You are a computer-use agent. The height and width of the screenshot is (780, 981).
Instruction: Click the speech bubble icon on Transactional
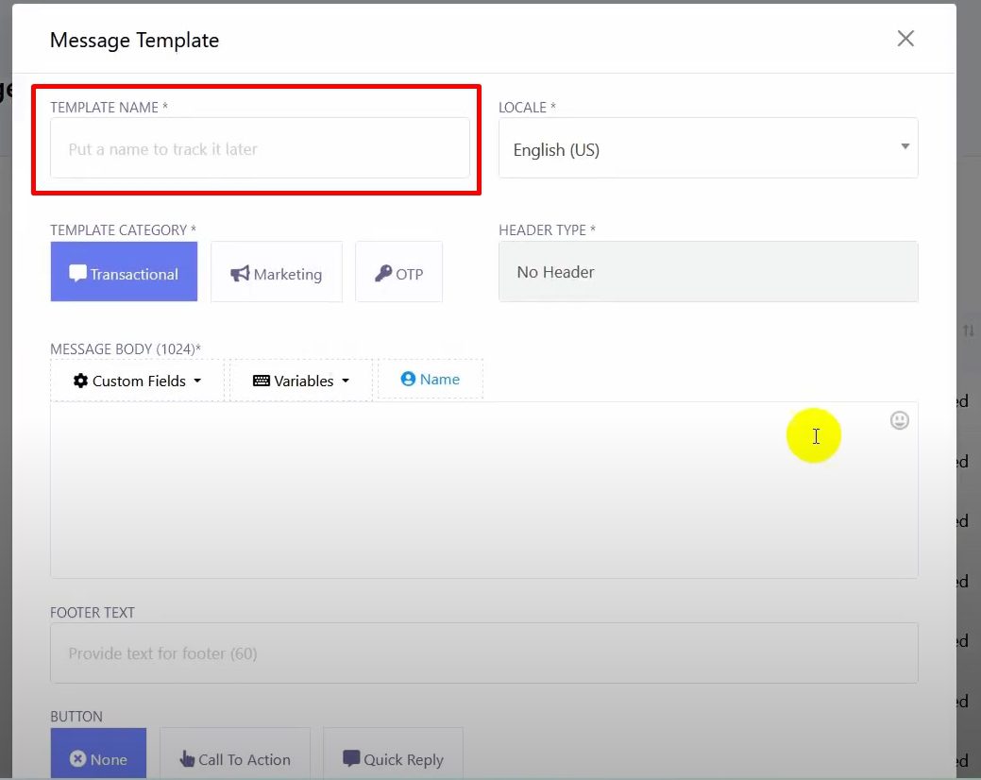tap(78, 273)
